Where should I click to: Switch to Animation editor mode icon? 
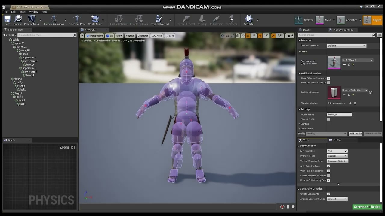340,20
